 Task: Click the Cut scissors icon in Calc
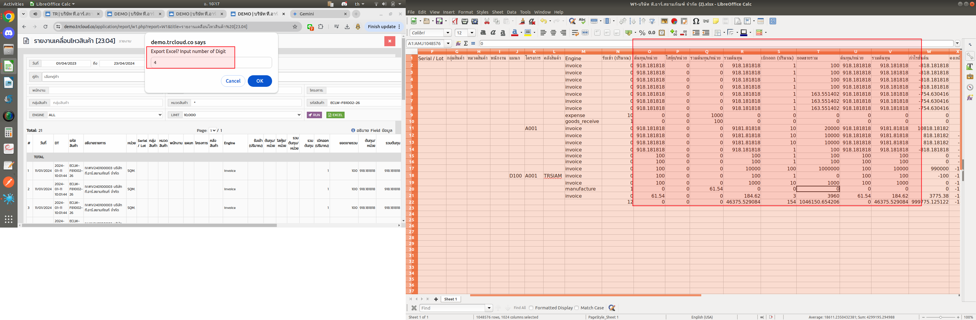point(487,21)
